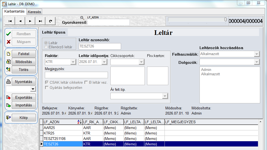267x150 pixels.
Task: Click the Módosítás button
Action: tap(24, 62)
